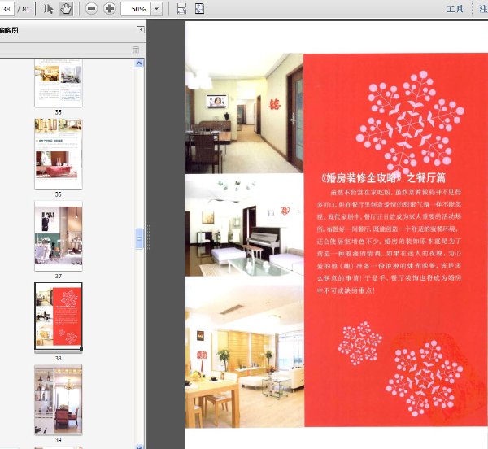Select page 38 thumbnail
The width and height of the screenshot is (488, 449).
[59, 316]
